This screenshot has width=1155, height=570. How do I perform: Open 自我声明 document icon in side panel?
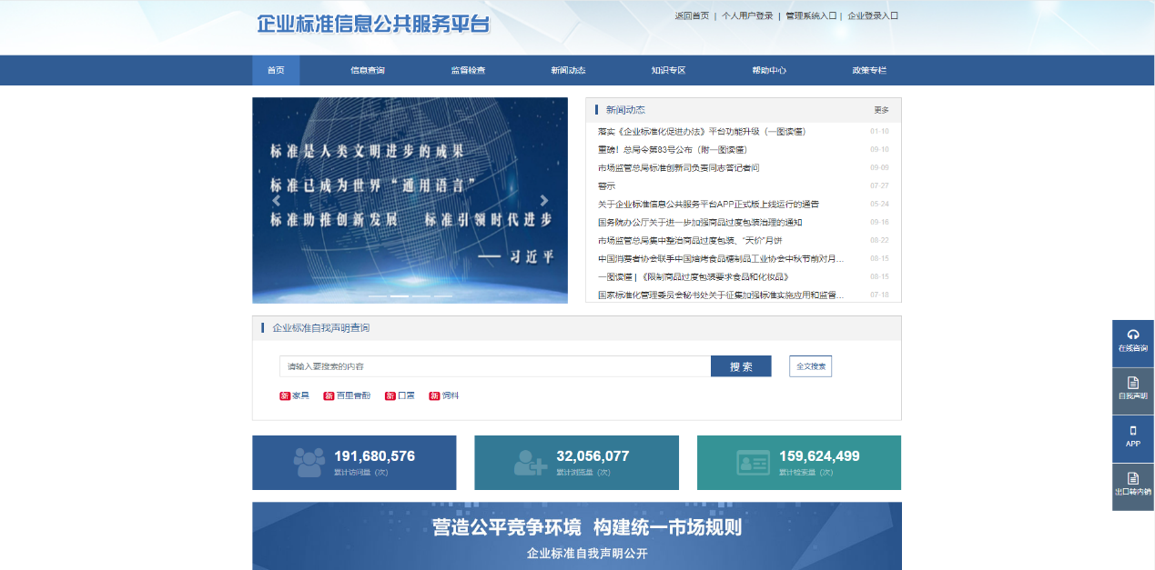tap(1132, 383)
